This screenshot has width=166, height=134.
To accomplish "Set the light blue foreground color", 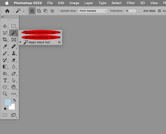I will coord(8,102).
